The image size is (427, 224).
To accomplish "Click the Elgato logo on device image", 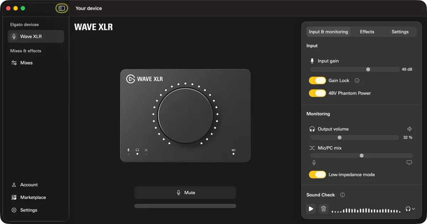I will click(130, 79).
